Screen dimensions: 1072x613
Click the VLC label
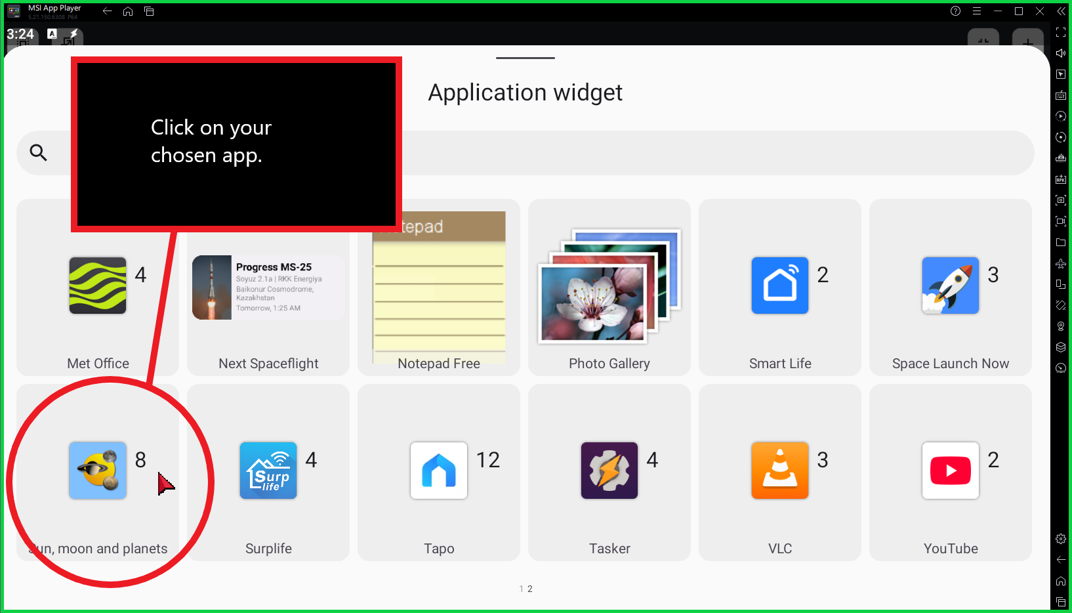(x=780, y=549)
